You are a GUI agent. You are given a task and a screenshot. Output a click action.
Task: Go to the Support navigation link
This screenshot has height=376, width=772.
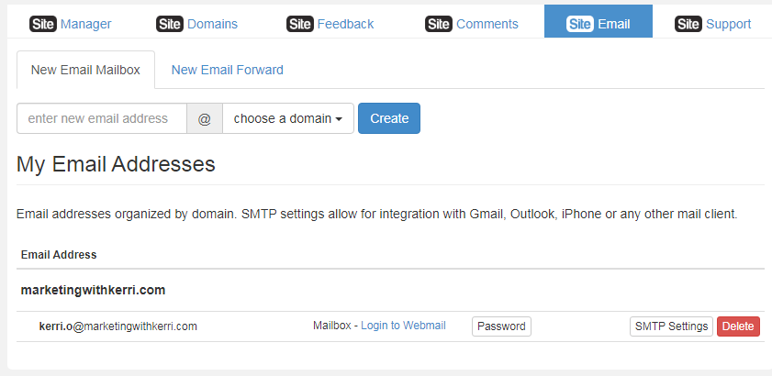[728, 24]
